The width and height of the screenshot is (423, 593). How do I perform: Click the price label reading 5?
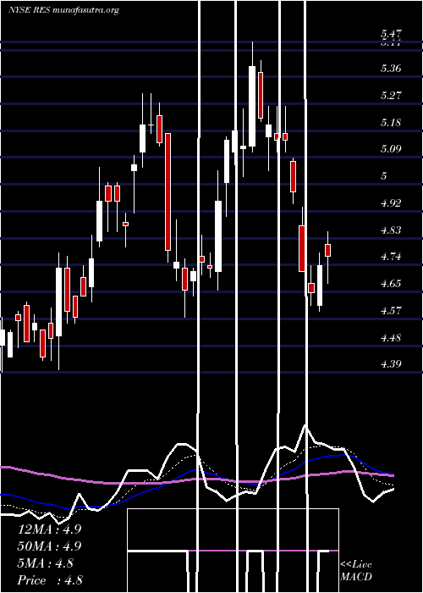(384, 176)
